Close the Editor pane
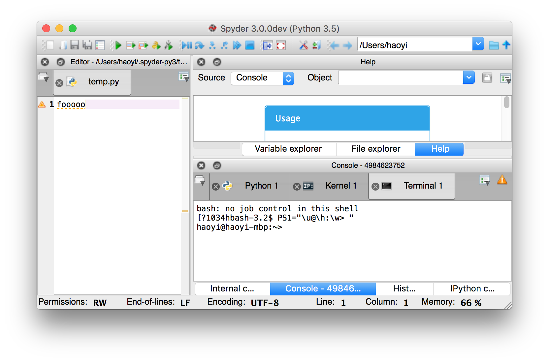 (45, 62)
